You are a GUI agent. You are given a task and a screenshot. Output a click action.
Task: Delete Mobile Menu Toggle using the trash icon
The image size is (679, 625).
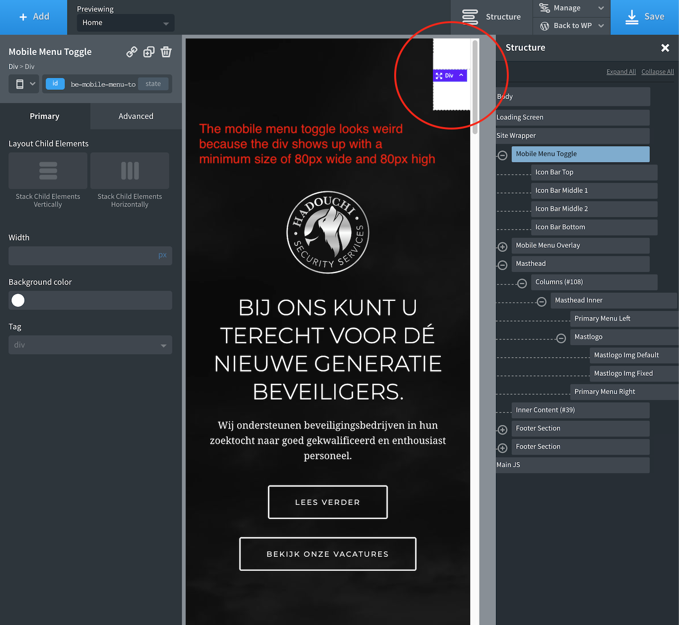(166, 52)
